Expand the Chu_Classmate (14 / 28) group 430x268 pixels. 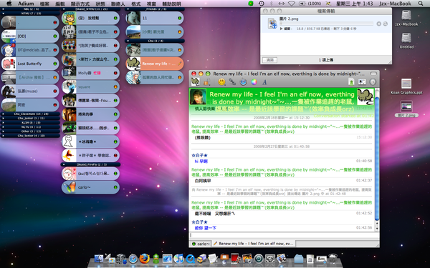[3, 114]
